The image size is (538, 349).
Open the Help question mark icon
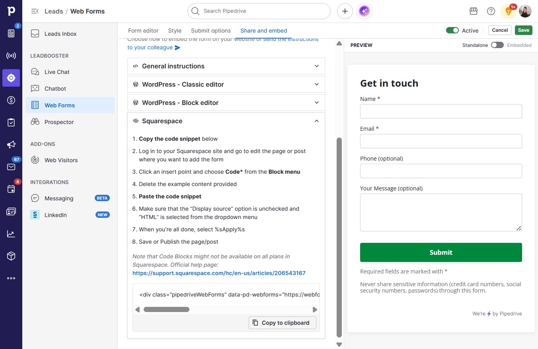[491, 11]
